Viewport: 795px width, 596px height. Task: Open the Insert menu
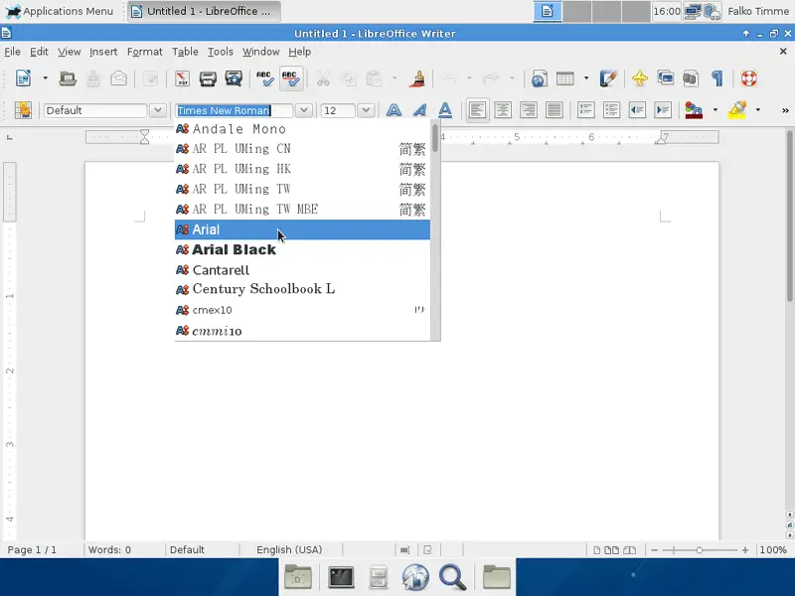[x=103, y=52]
